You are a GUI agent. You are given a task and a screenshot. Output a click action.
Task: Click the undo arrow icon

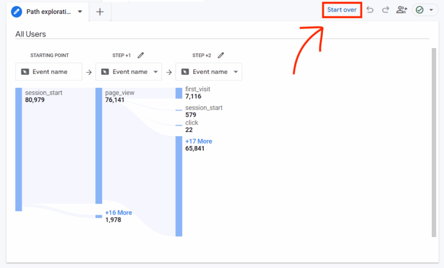370,10
